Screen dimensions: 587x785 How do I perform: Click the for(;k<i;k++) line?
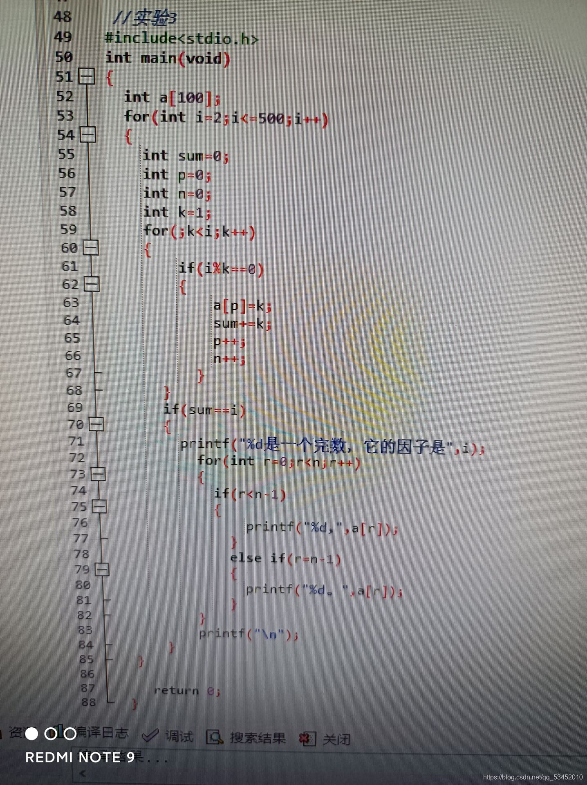coord(199,231)
